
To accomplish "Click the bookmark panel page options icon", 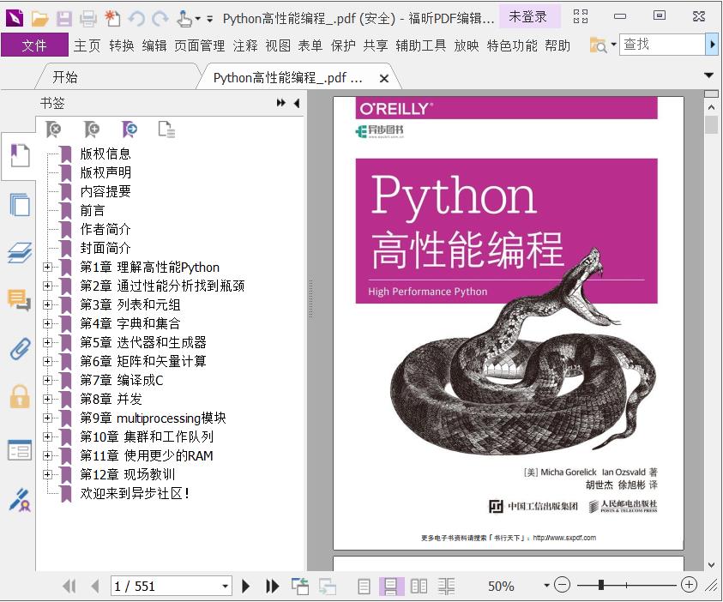I will pos(166,129).
